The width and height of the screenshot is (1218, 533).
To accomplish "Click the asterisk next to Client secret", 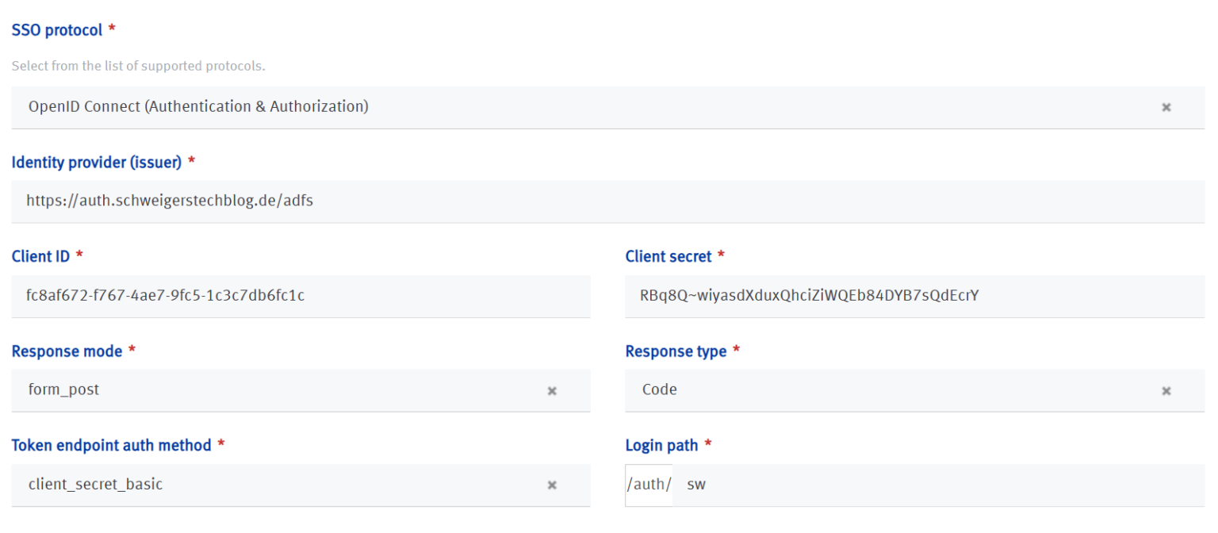I will 720,255.
